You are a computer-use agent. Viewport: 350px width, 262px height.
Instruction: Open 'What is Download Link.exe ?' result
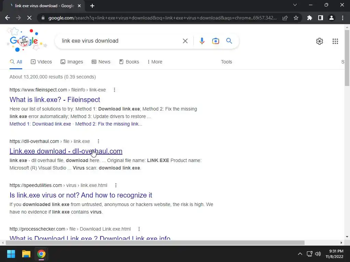(x=90, y=237)
